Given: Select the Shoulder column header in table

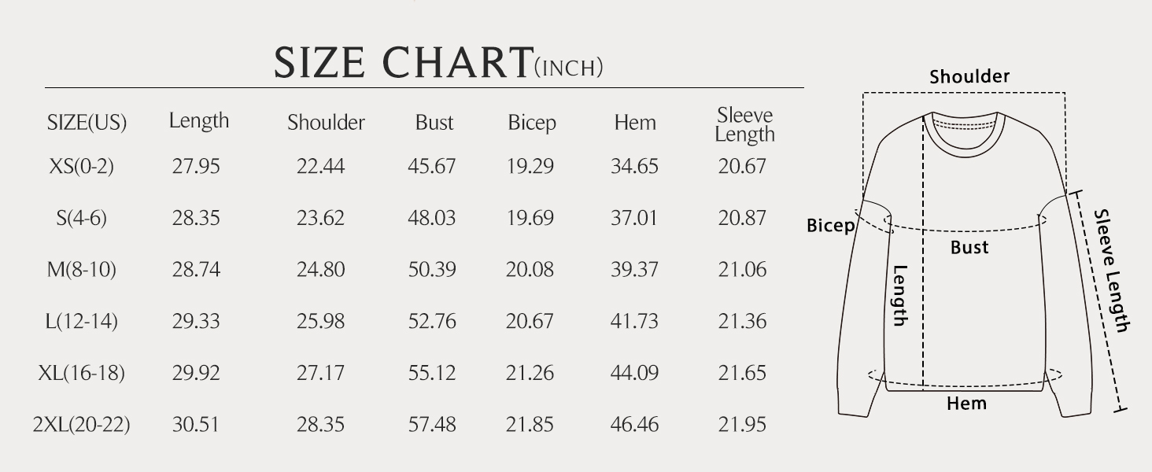Looking at the screenshot, I should pyautogui.click(x=326, y=123).
